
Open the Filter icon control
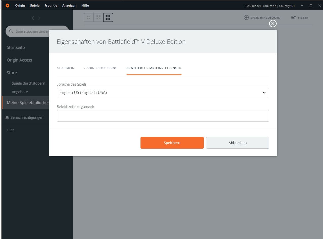pos(294,17)
